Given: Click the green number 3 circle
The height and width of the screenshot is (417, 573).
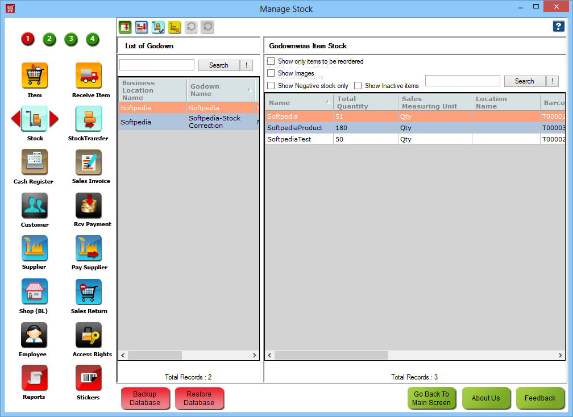Looking at the screenshot, I should click(x=71, y=39).
